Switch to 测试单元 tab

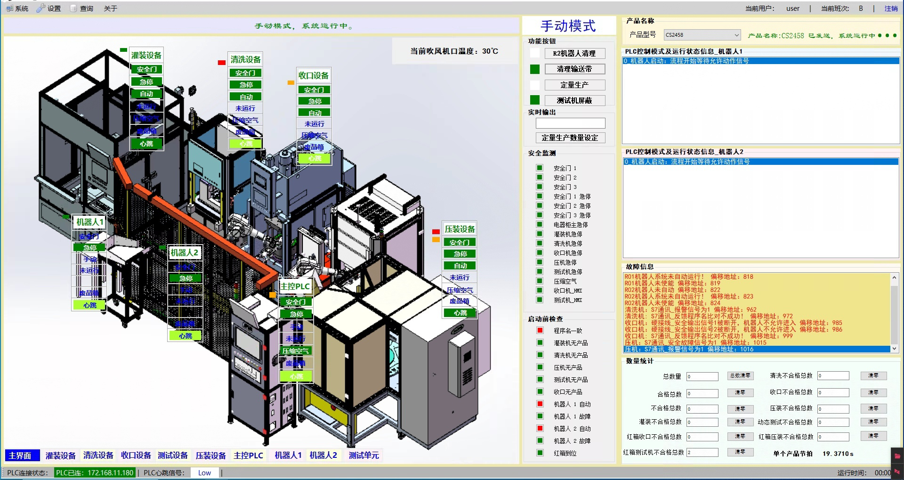[x=363, y=456]
